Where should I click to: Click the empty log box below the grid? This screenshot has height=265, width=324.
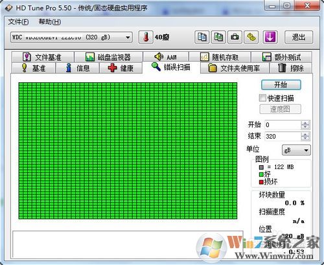pyautogui.click(x=128, y=244)
